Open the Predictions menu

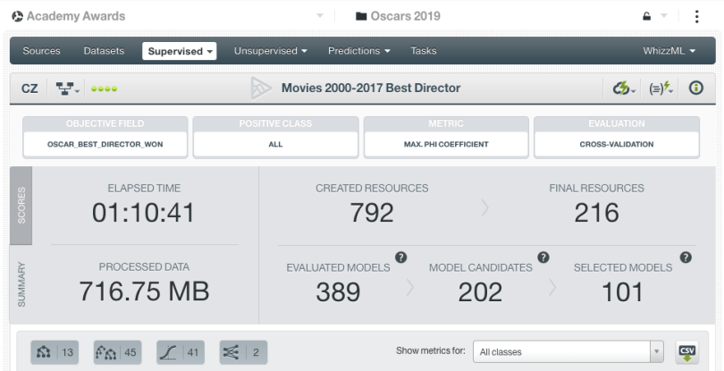[x=358, y=51]
